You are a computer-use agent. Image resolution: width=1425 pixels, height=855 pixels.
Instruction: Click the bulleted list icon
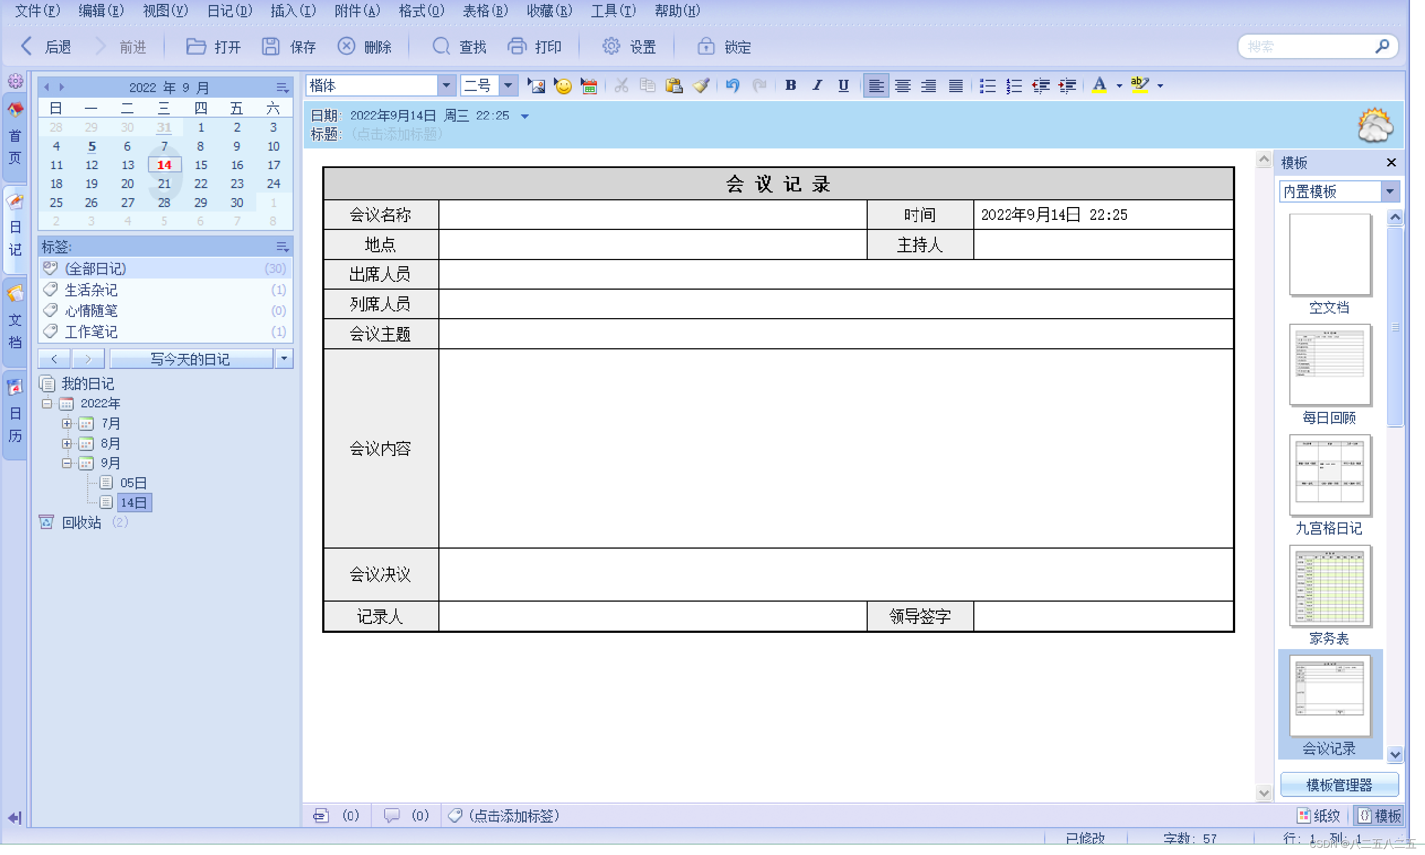tap(987, 86)
